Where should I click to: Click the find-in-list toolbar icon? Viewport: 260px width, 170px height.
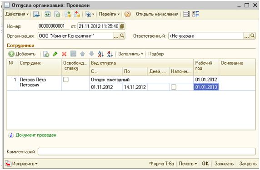[36, 14]
